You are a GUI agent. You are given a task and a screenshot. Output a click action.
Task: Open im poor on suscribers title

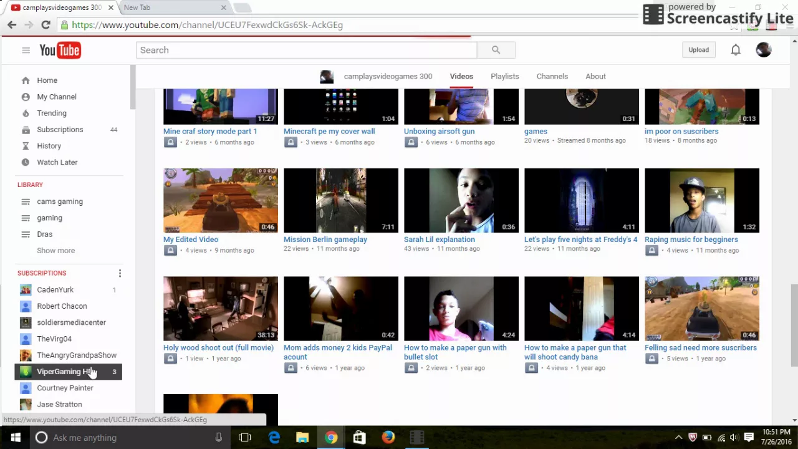click(681, 132)
